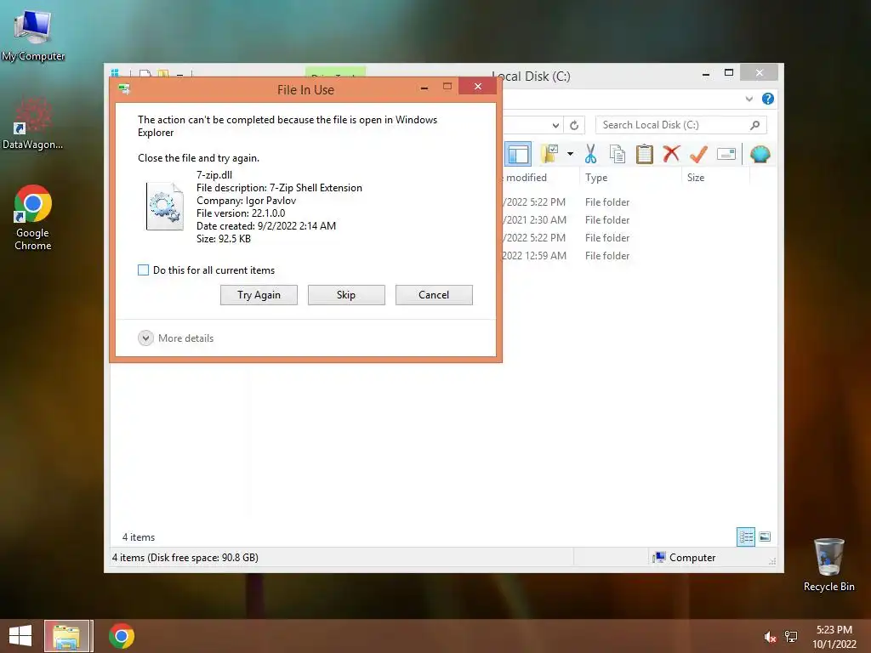The width and height of the screenshot is (871, 653).
Task: Click the Paste clipboard icon
Action: click(x=645, y=154)
